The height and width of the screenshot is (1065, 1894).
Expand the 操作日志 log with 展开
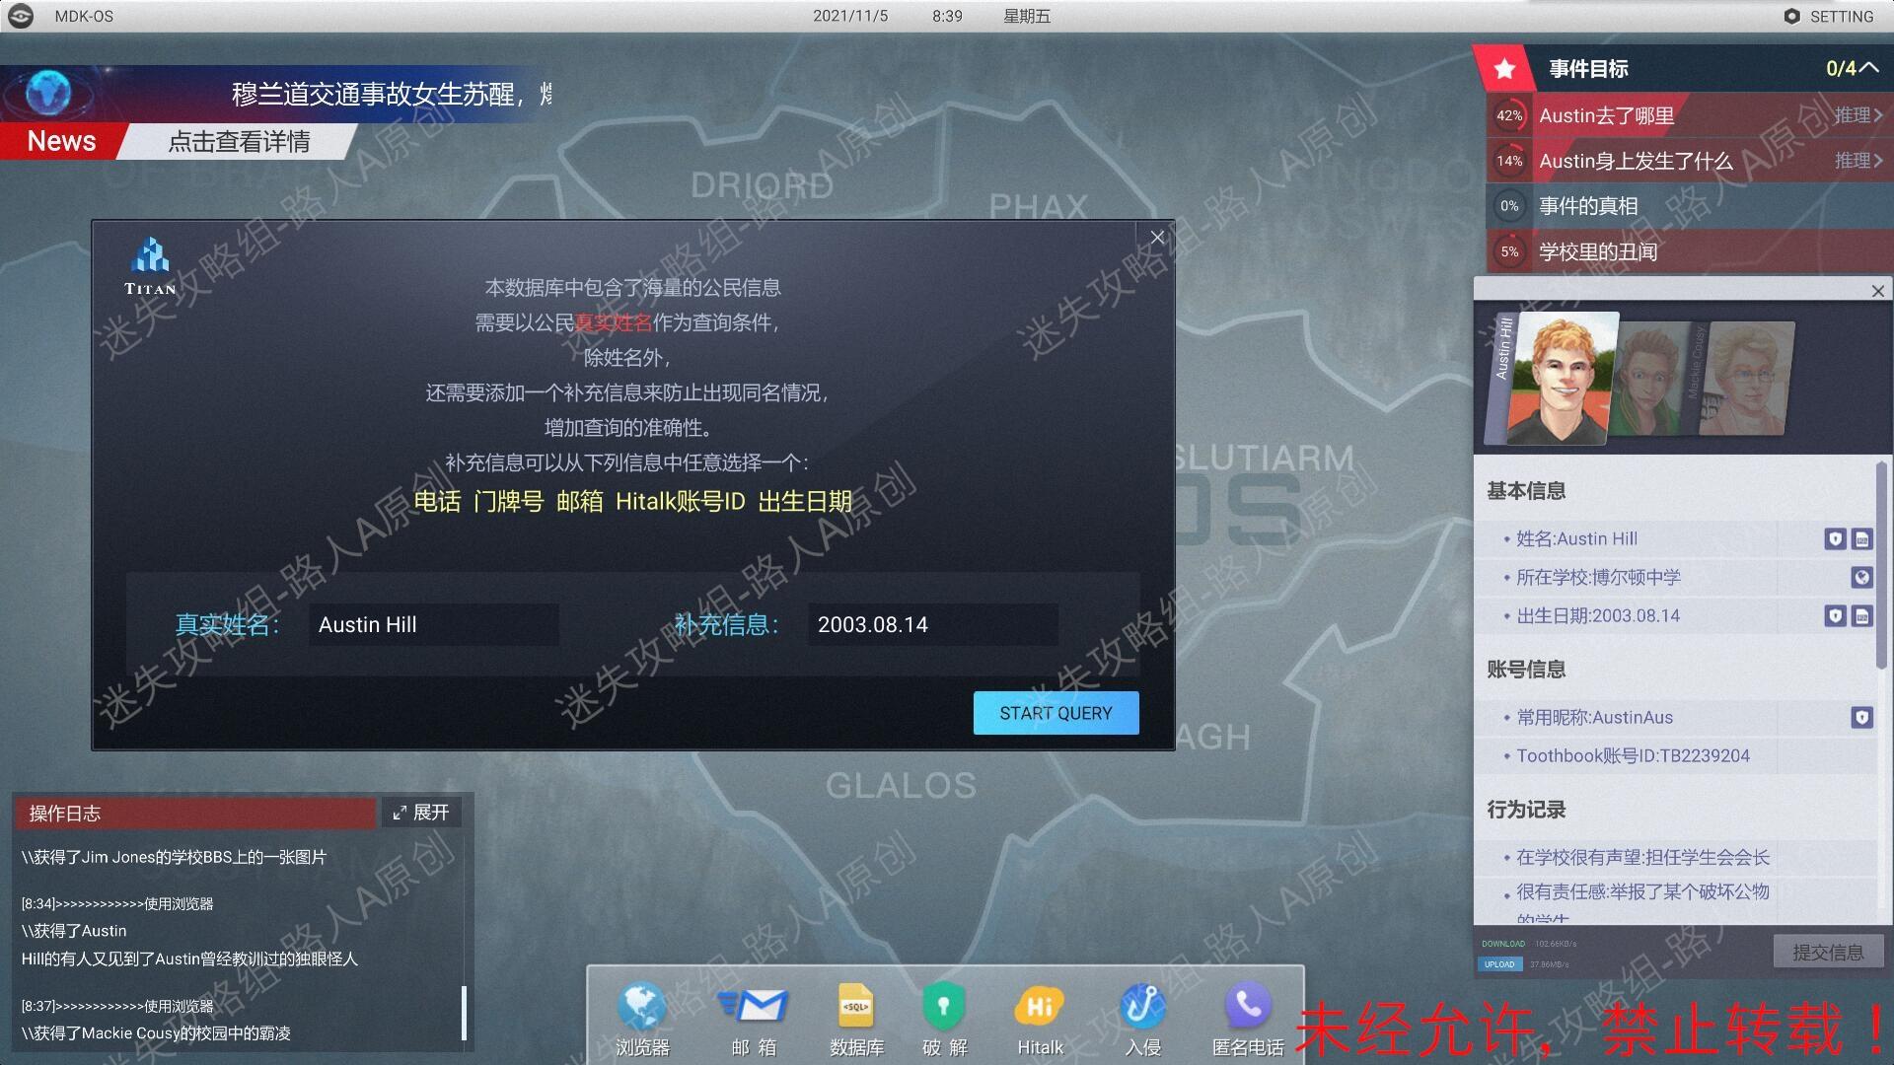[421, 813]
